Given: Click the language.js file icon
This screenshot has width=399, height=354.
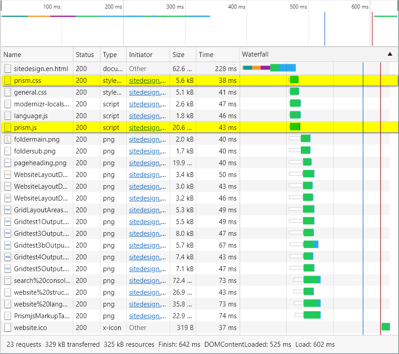Looking at the screenshot, I should 8,116.
